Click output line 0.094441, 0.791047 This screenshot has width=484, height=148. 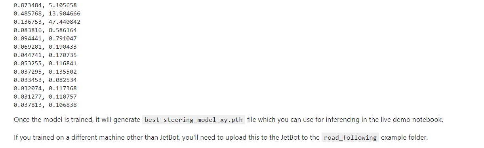pyautogui.click(x=45, y=39)
